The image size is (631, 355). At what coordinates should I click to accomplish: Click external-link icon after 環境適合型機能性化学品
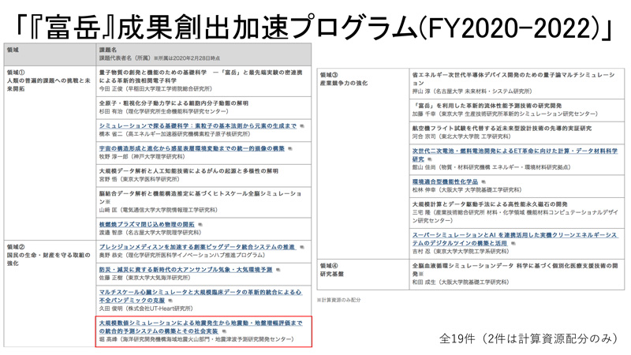(484, 181)
